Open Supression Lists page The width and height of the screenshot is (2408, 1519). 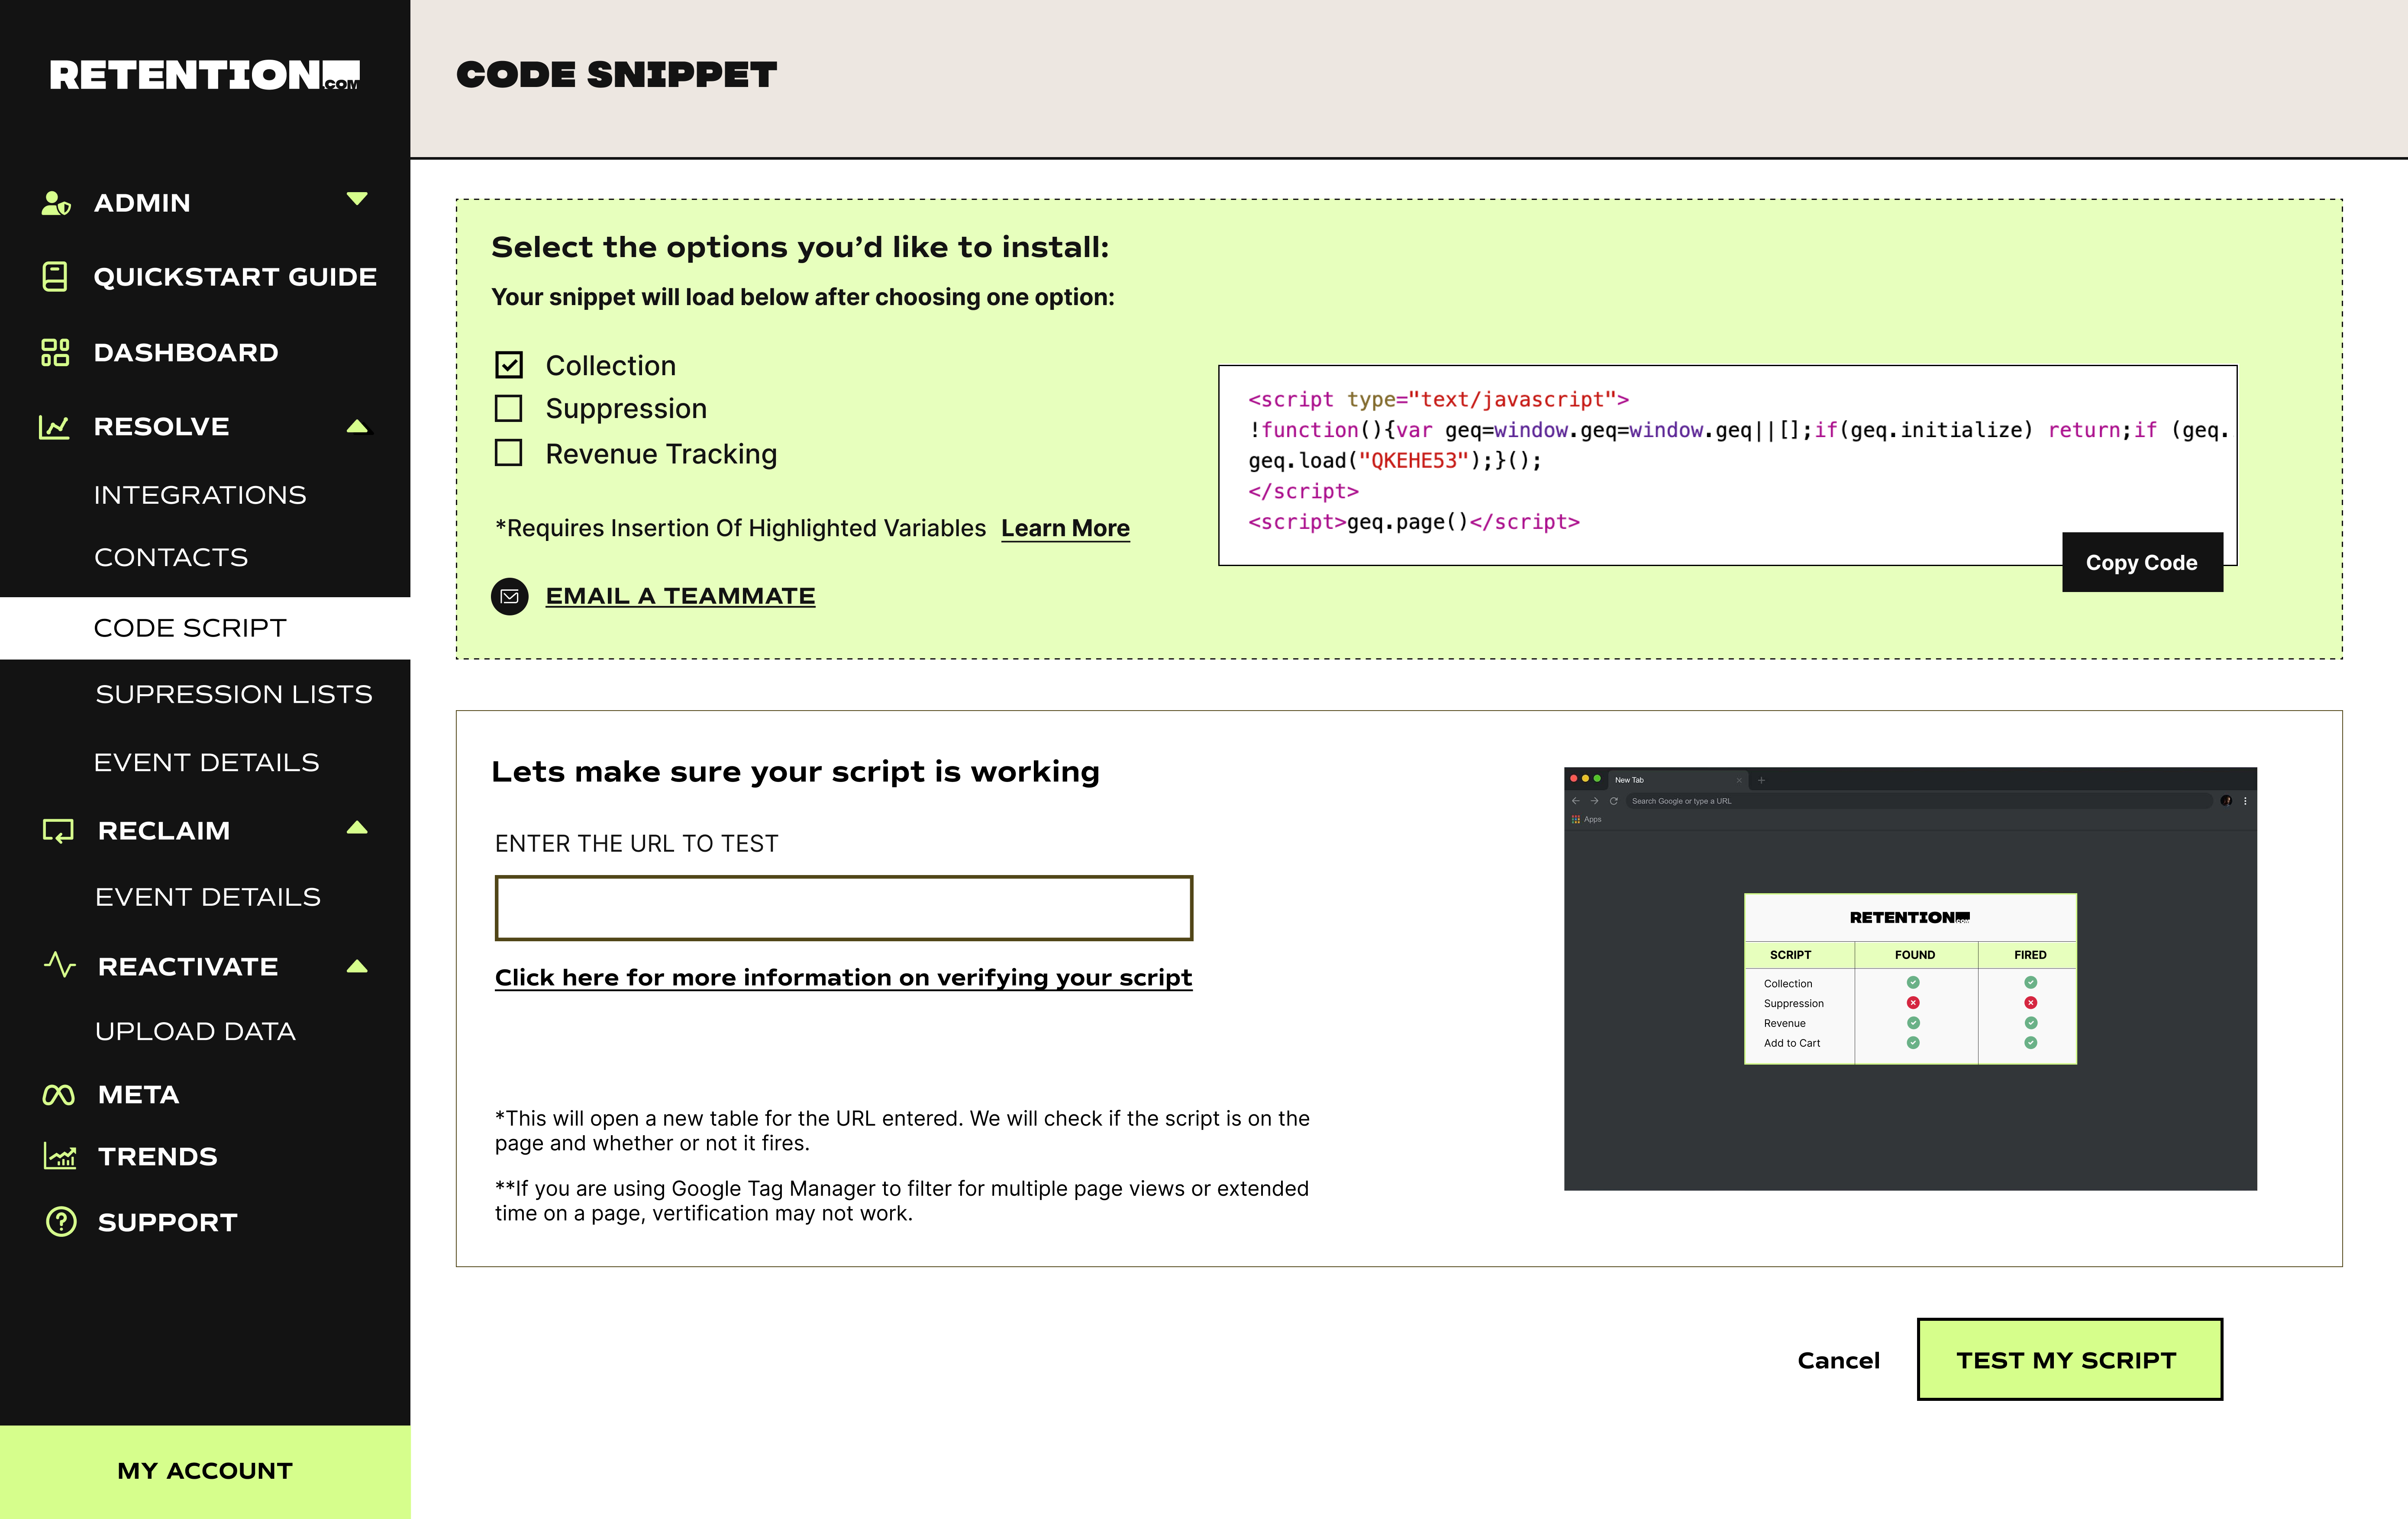(234, 695)
